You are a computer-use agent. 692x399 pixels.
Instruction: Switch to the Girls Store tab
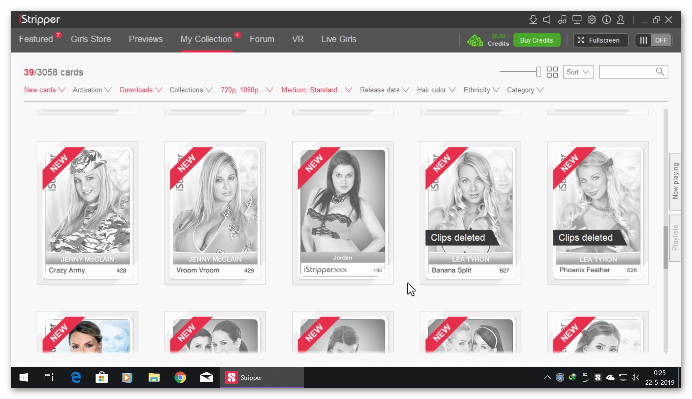point(91,39)
